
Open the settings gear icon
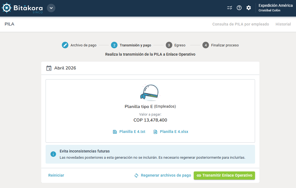click(249, 8)
